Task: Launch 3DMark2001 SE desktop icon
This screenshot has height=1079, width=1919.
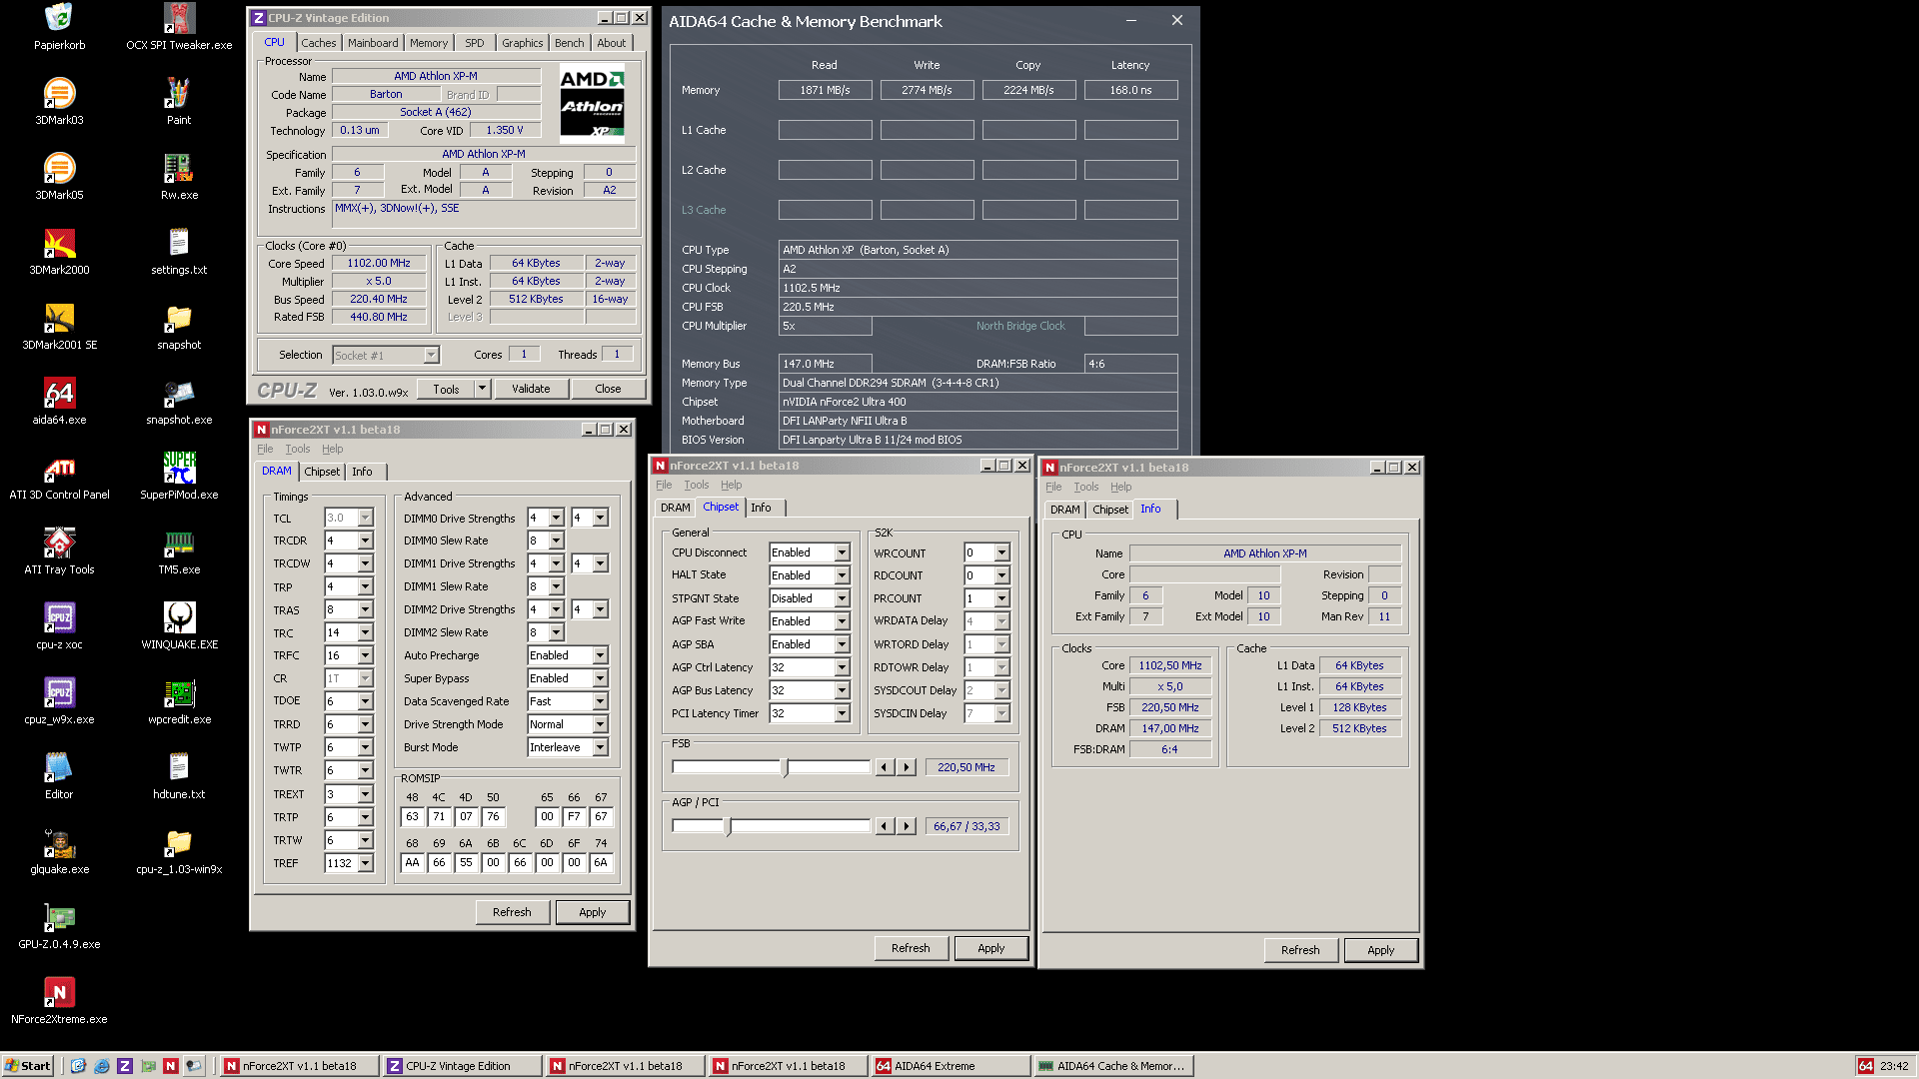Action: coord(59,327)
